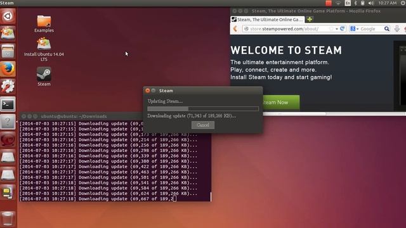Click the terminal title ubuntu@ubuntu: ~/Downloads
Image resolution: width=406 pixels, height=228 pixels.
(74, 117)
